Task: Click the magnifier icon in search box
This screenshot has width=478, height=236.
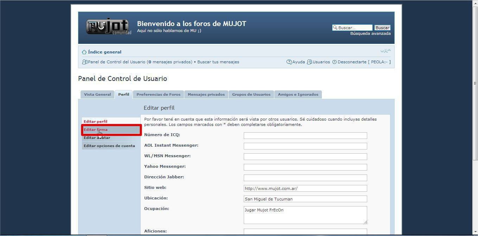Action: 335,28
